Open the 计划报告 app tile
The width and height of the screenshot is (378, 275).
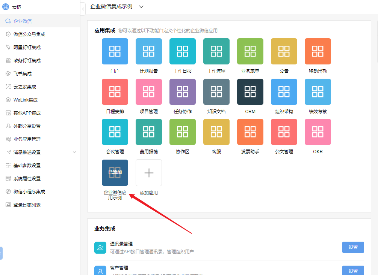tap(149, 51)
